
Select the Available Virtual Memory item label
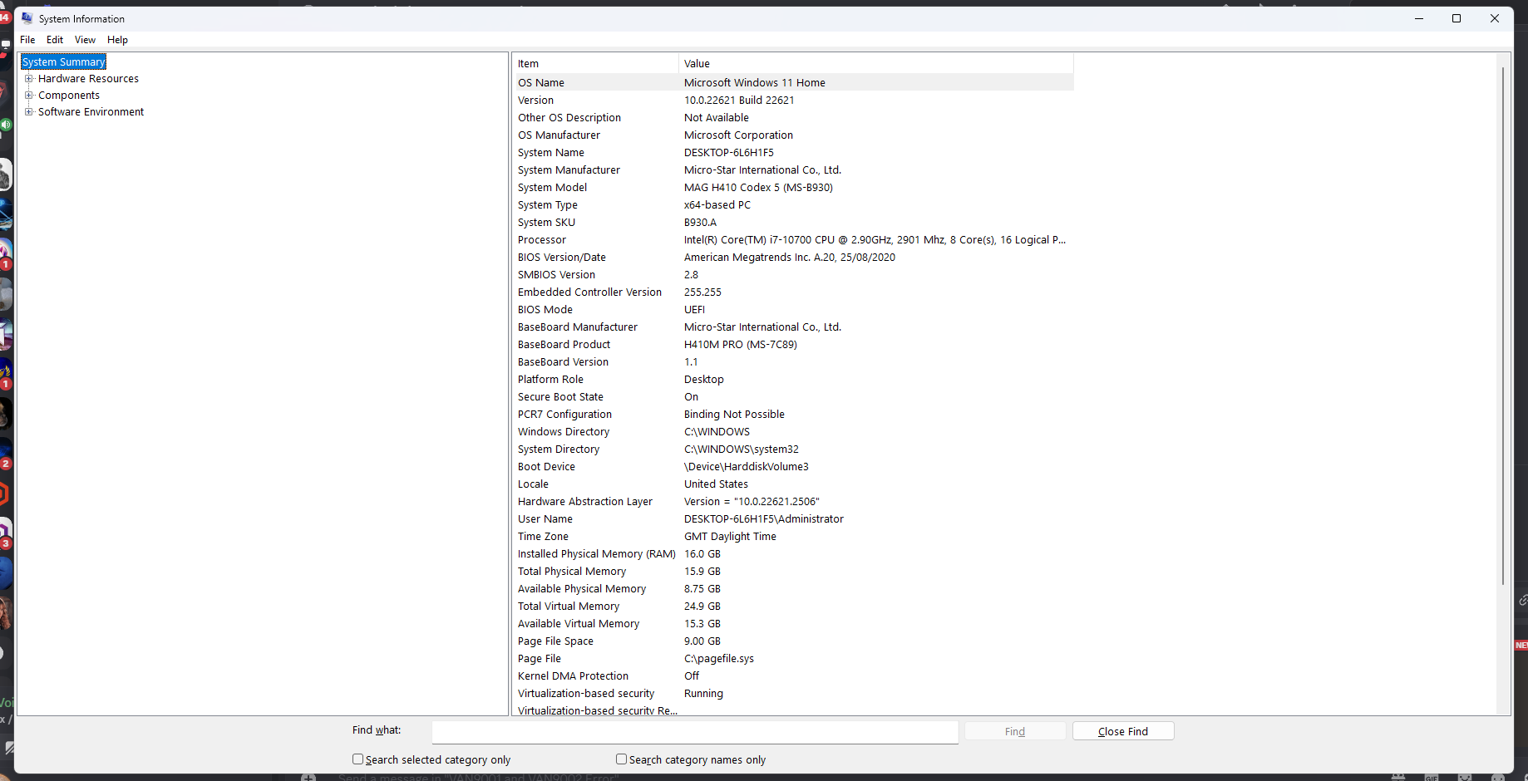579,624
